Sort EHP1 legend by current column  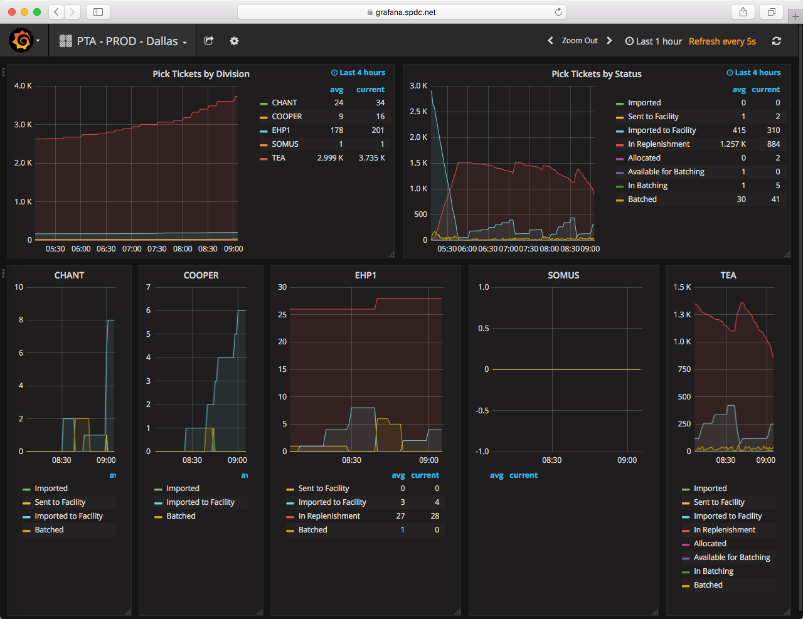coord(425,475)
